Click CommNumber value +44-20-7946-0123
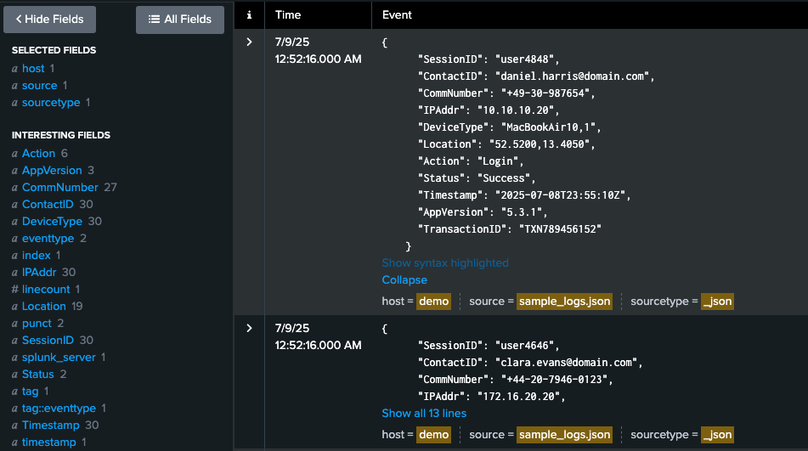The height and width of the screenshot is (451, 808). 555,380
